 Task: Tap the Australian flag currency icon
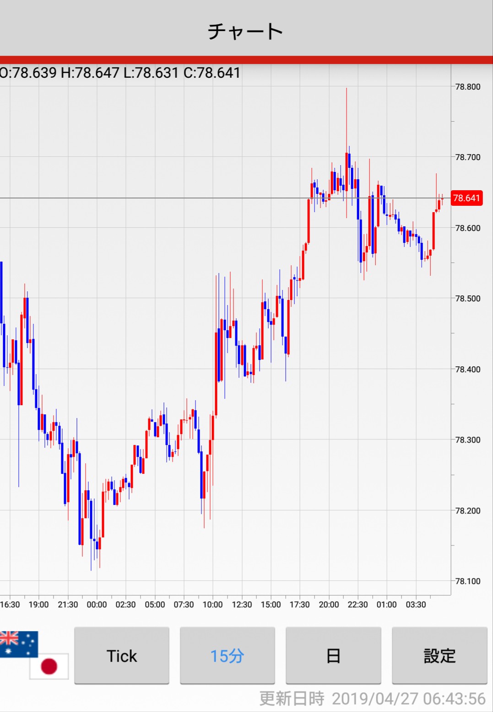tap(19, 643)
